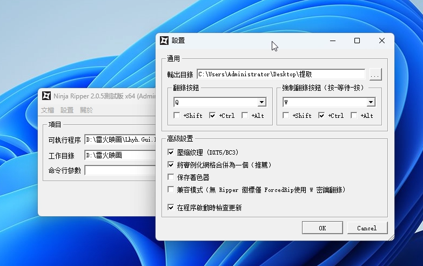Enable +Alt checkbox under 翻錄按鈕
The width and height of the screenshot is (423, 266).
(245, 116)
